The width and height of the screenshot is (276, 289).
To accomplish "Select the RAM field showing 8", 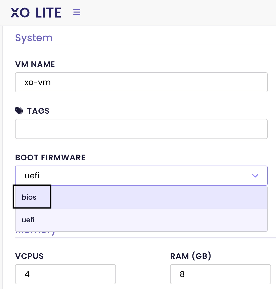I will coord(220,274).
